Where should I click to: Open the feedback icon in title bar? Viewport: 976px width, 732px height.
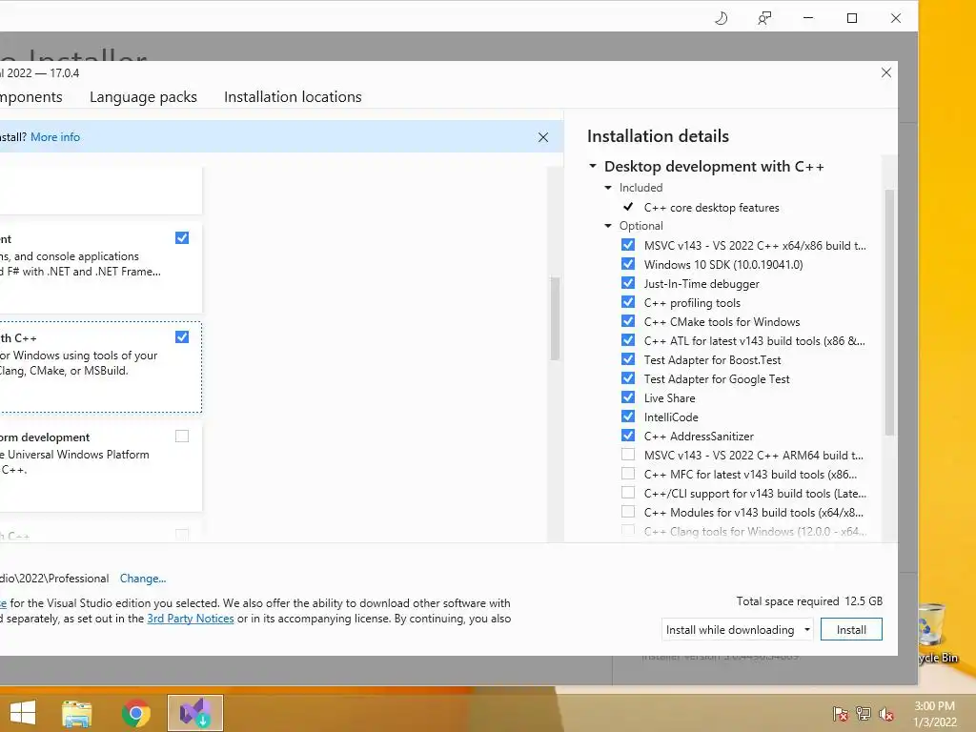(x=764, y=18)
